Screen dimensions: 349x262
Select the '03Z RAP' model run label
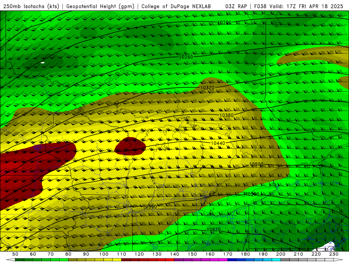pos(236,7)
